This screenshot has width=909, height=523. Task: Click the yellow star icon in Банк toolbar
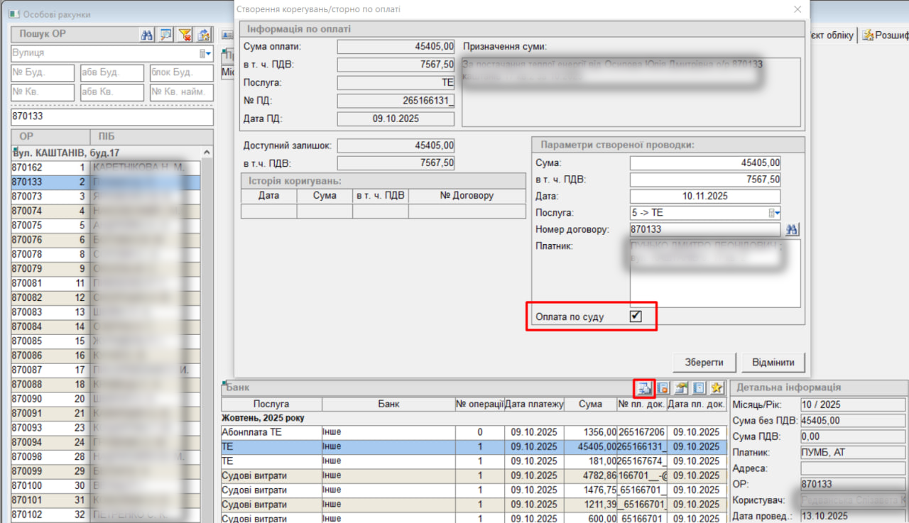click(x=717, y=387)
